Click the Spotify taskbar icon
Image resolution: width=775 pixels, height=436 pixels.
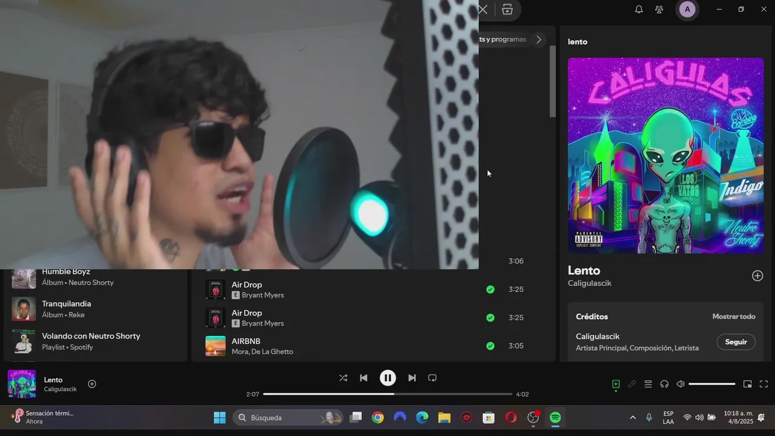click(x=555, y=417)
